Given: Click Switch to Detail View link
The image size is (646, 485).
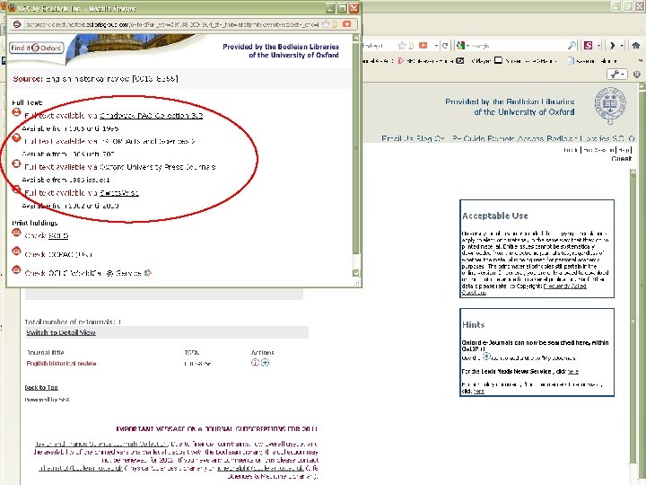Looking at the screenshot, I should click(x=61, y=332).
